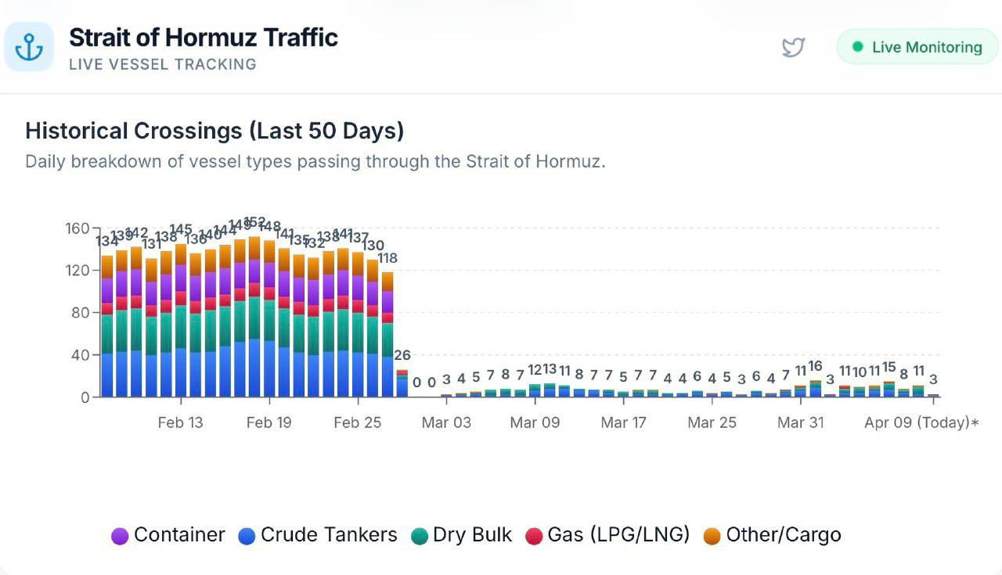Select the bar labeled 118
Image resolution: width=1002 pixels, height=575 pixels.
[x=387, y=335]
